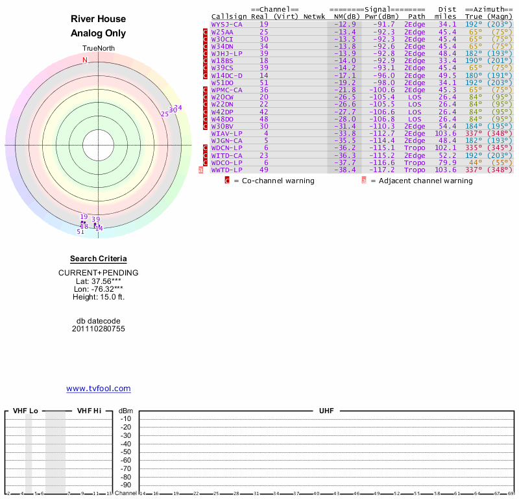Click the co-channel warning icon beside W30BV

(206, 126)
